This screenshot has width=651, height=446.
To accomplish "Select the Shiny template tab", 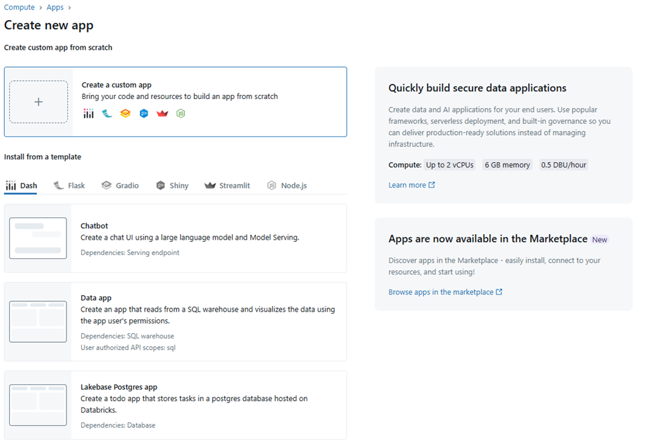I will [x=172, y=186].
